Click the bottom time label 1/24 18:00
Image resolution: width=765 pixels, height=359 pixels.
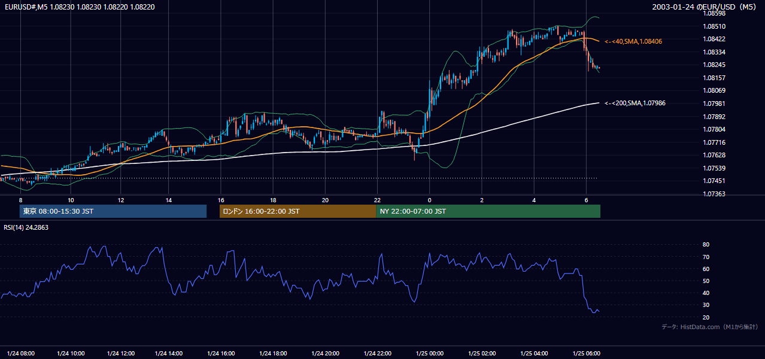273,353
